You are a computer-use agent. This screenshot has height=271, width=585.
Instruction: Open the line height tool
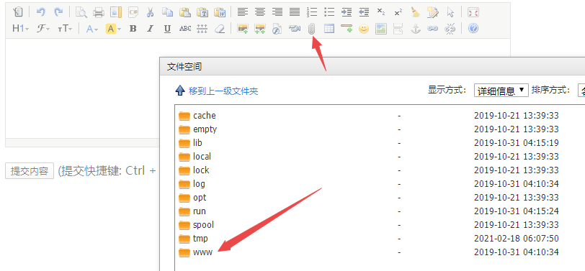point(202,29)
